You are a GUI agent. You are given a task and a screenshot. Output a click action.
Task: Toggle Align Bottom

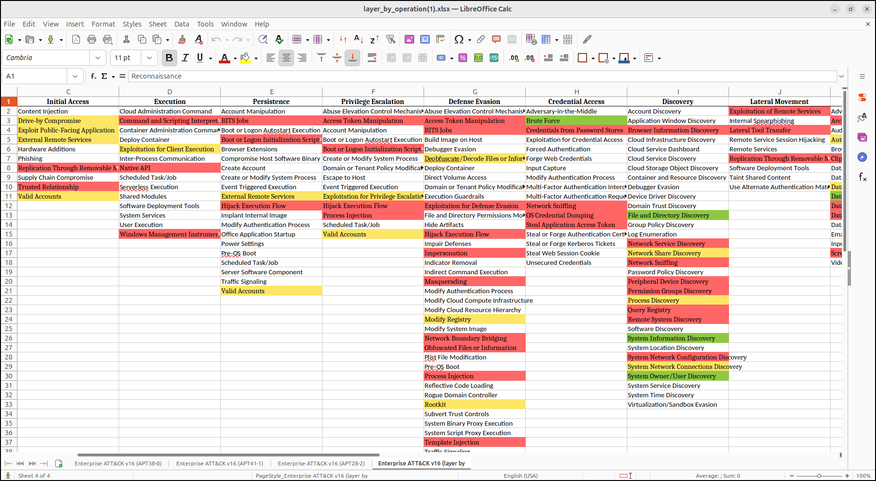352,58
